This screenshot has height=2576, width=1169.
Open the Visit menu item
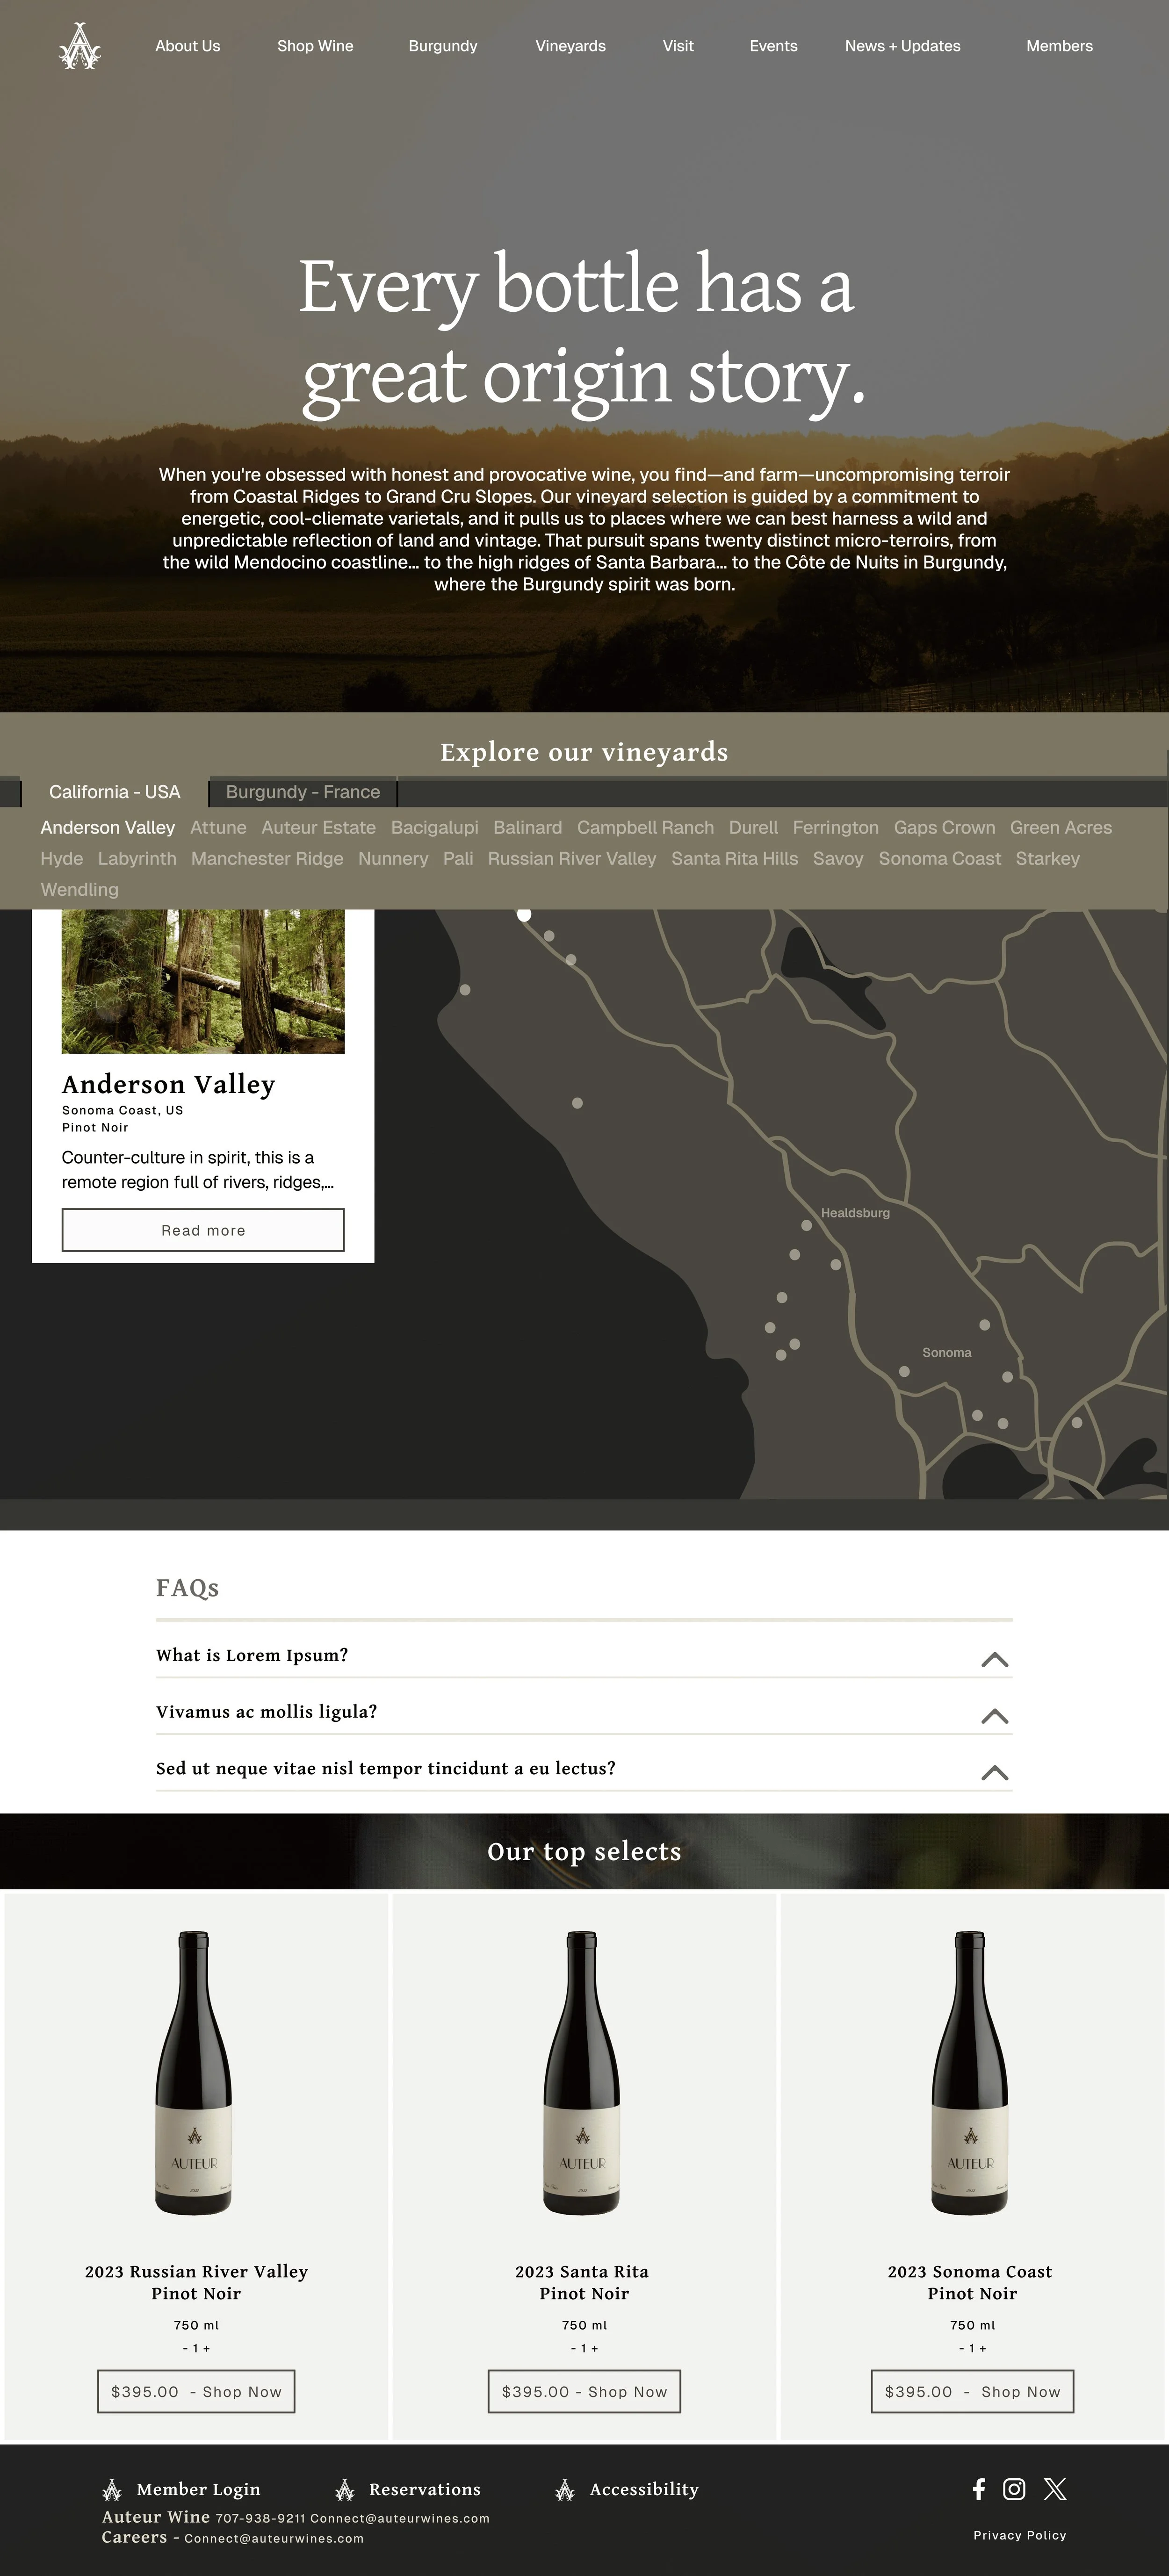pyautogui.click(x=678, y=46)
